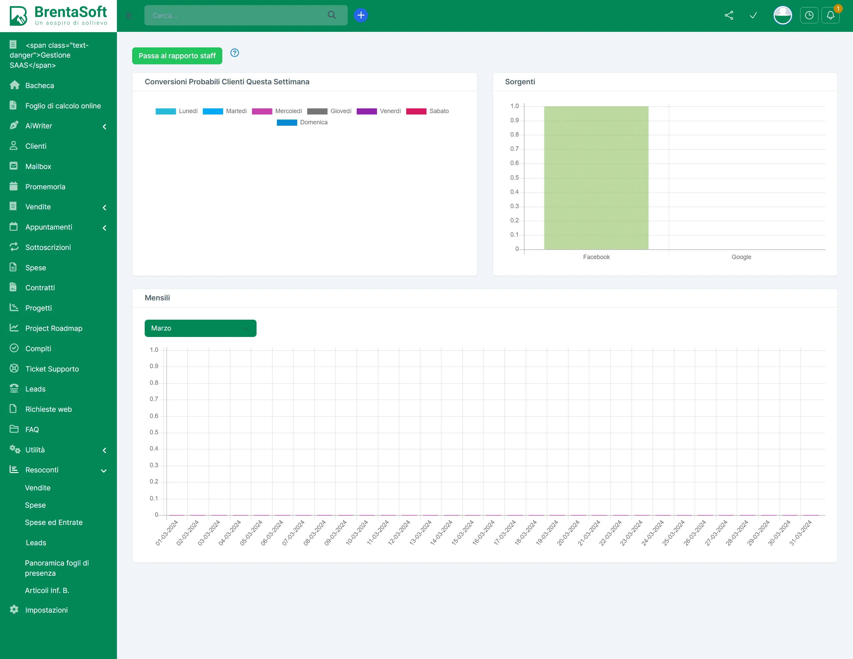This screenshot has width=853, height=659.
Task: Toggle Sabato series in chart legend
Action: click(x=428, y=111)
